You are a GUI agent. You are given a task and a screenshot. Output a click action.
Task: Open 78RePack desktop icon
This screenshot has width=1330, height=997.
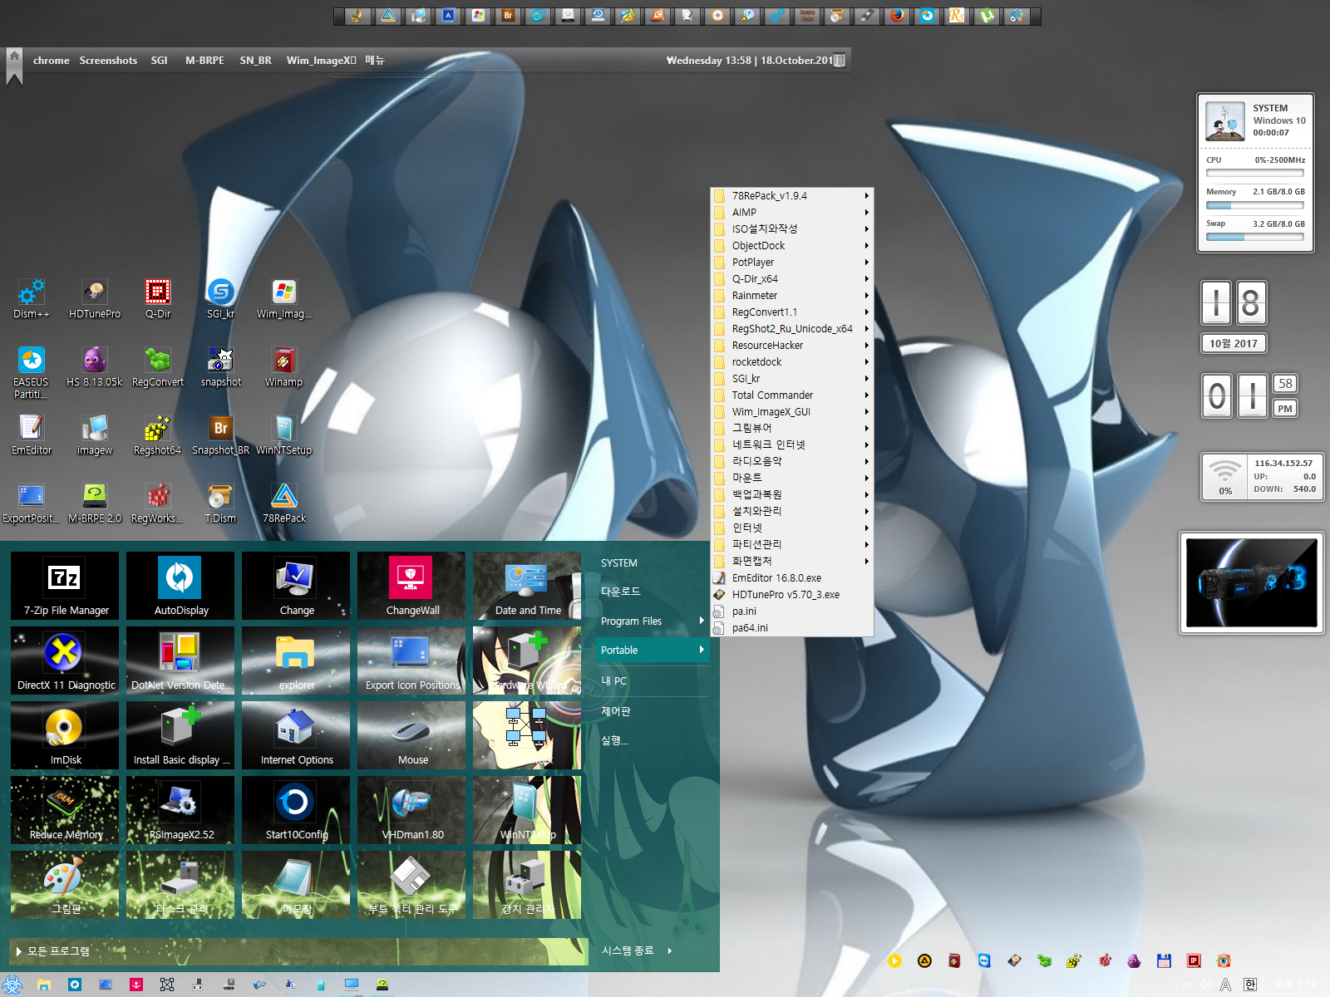pos(284,503)
